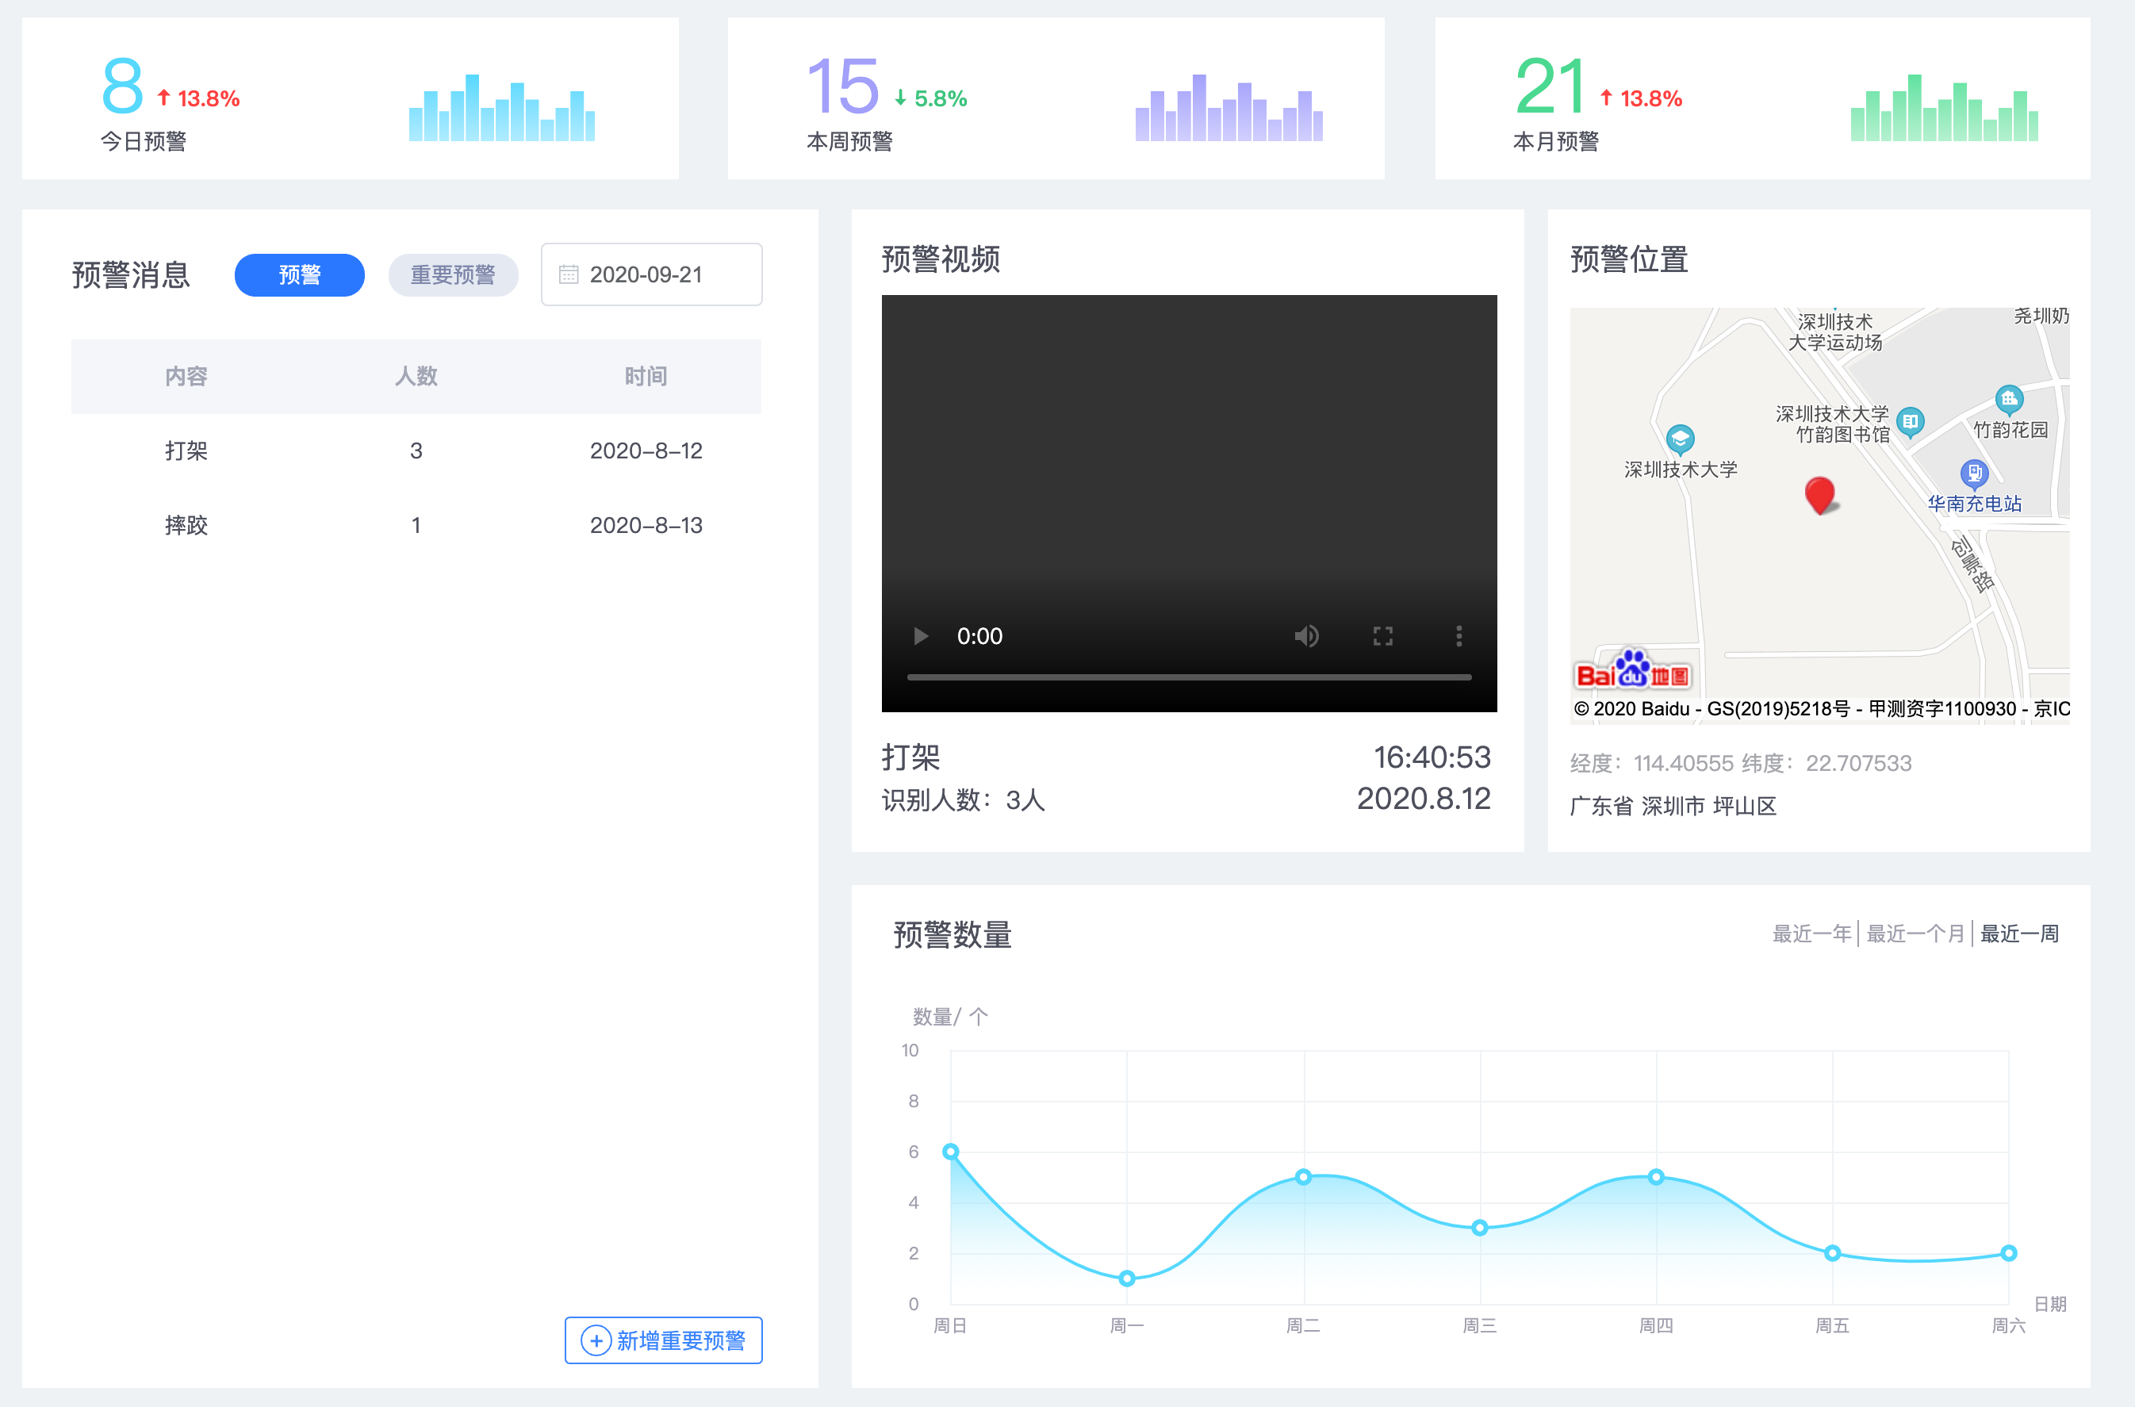Select the 预警 filter pill
Viewport: 2135px width, 1407px height.
(x=300, y=274)
